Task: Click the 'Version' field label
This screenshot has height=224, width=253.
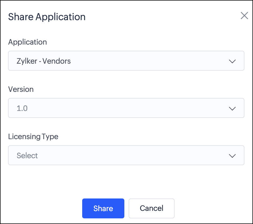Action: coord(21,89)
